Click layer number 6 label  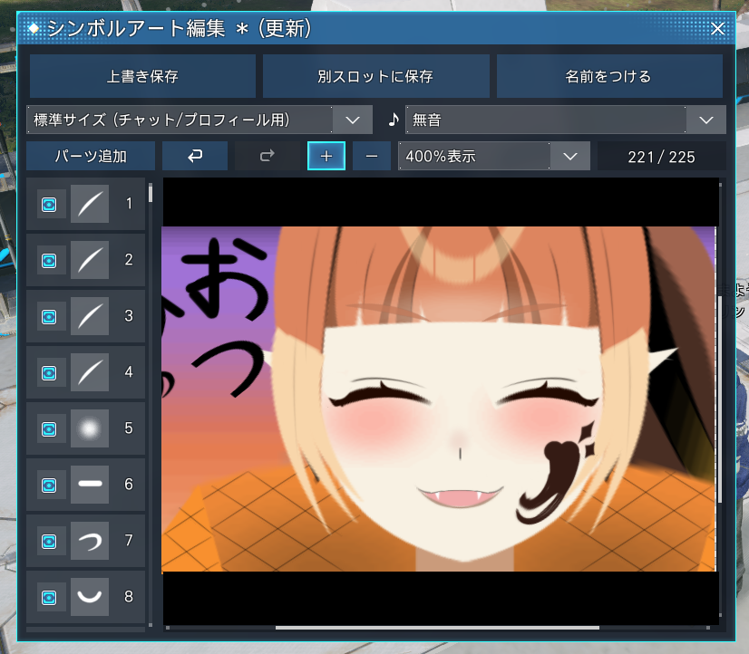tap(129, 485)
